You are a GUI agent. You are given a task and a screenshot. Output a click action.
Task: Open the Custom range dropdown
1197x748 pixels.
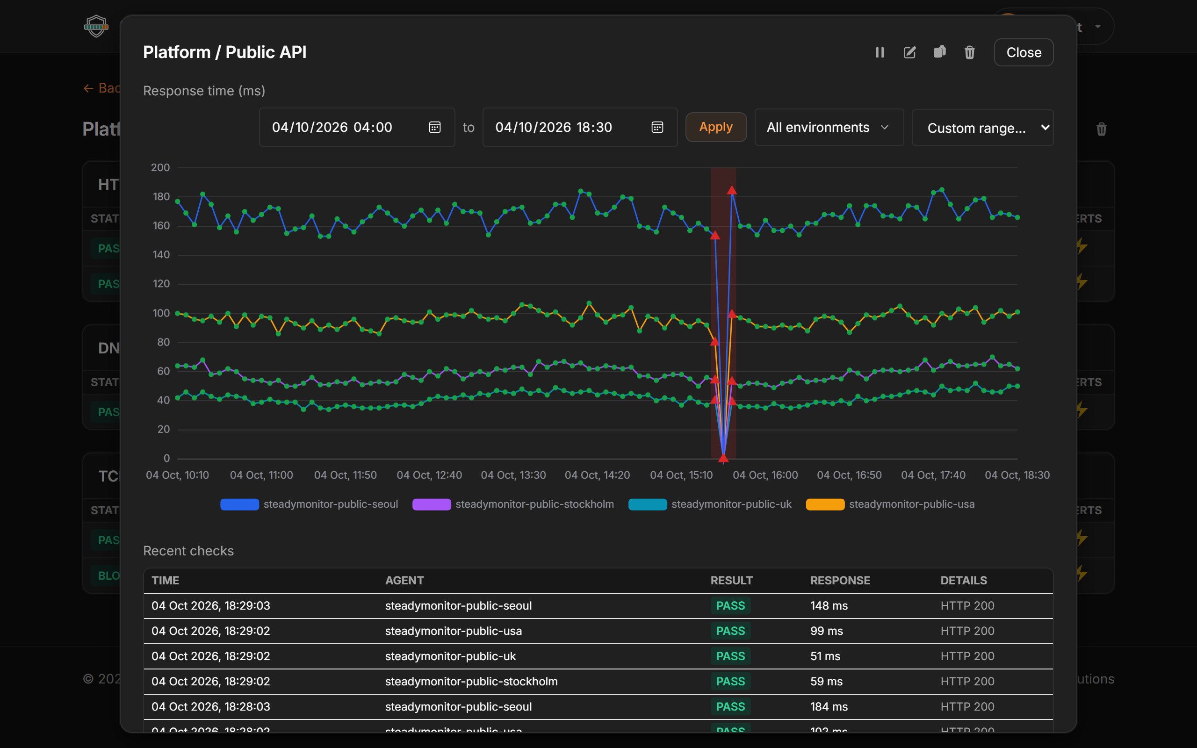[982, 128]
